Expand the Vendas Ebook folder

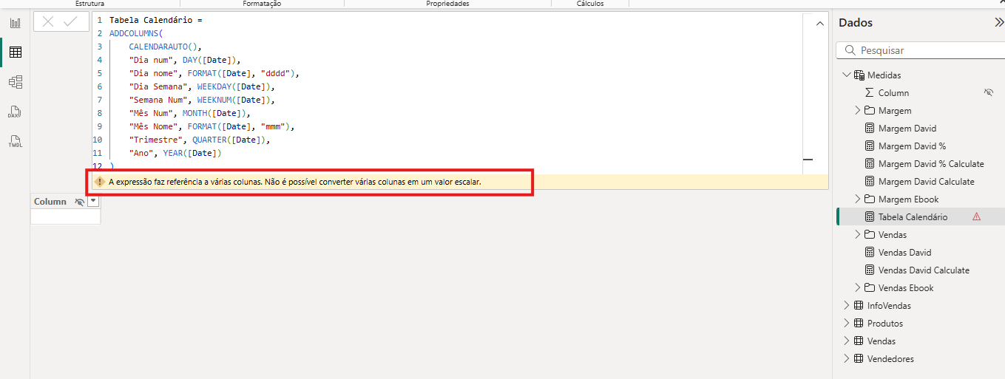858,288
